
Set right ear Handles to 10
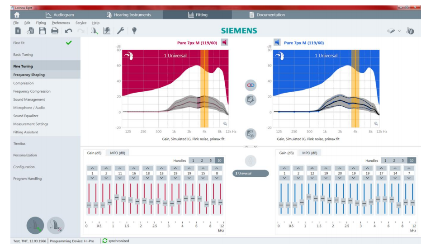[219, 160]
